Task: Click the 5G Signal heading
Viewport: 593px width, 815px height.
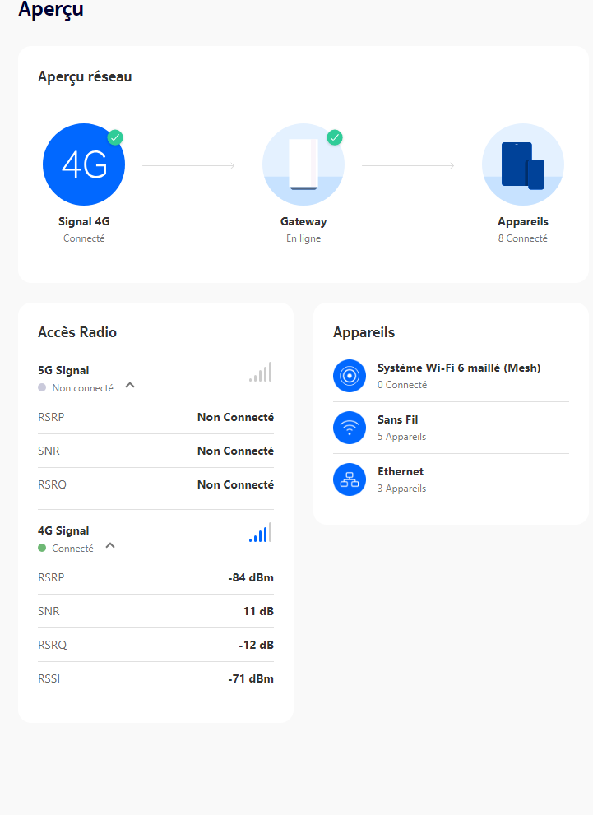Action: click(x=63, y=370)
